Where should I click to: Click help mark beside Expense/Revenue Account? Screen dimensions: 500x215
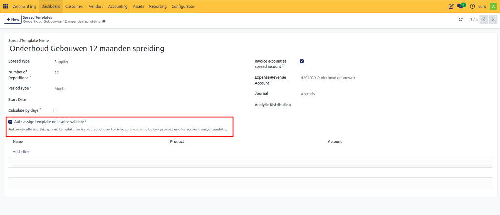(x=271, y=82)
